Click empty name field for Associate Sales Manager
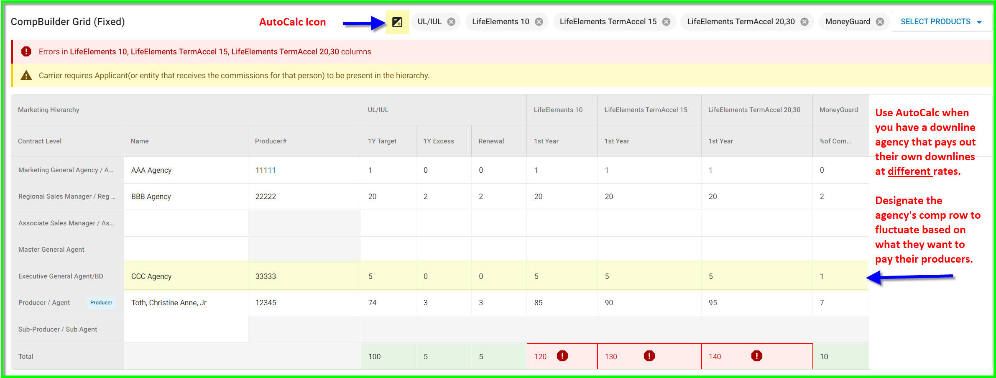The image size is (996, 378). (186, 223)
